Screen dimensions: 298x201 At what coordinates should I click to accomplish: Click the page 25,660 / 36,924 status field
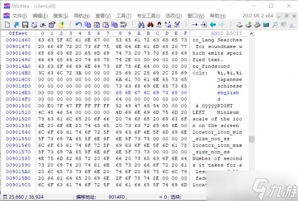[23, 197]
